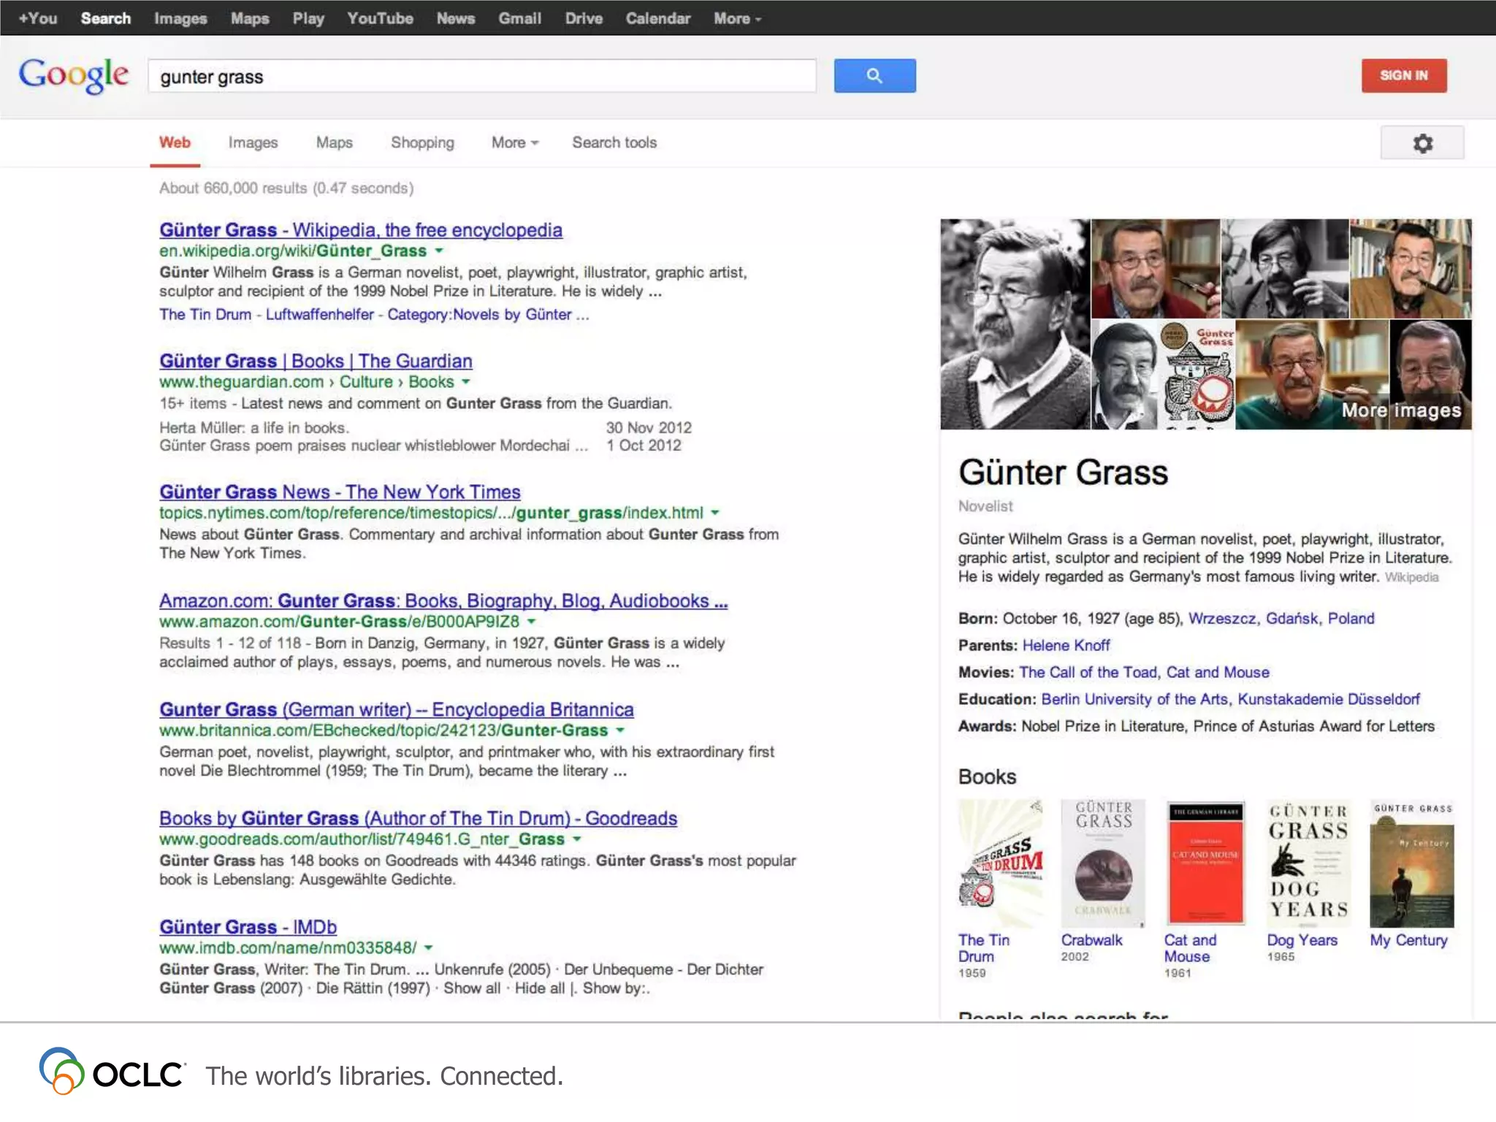Follow the Helene Knoff parent link

coord(1066,645)
